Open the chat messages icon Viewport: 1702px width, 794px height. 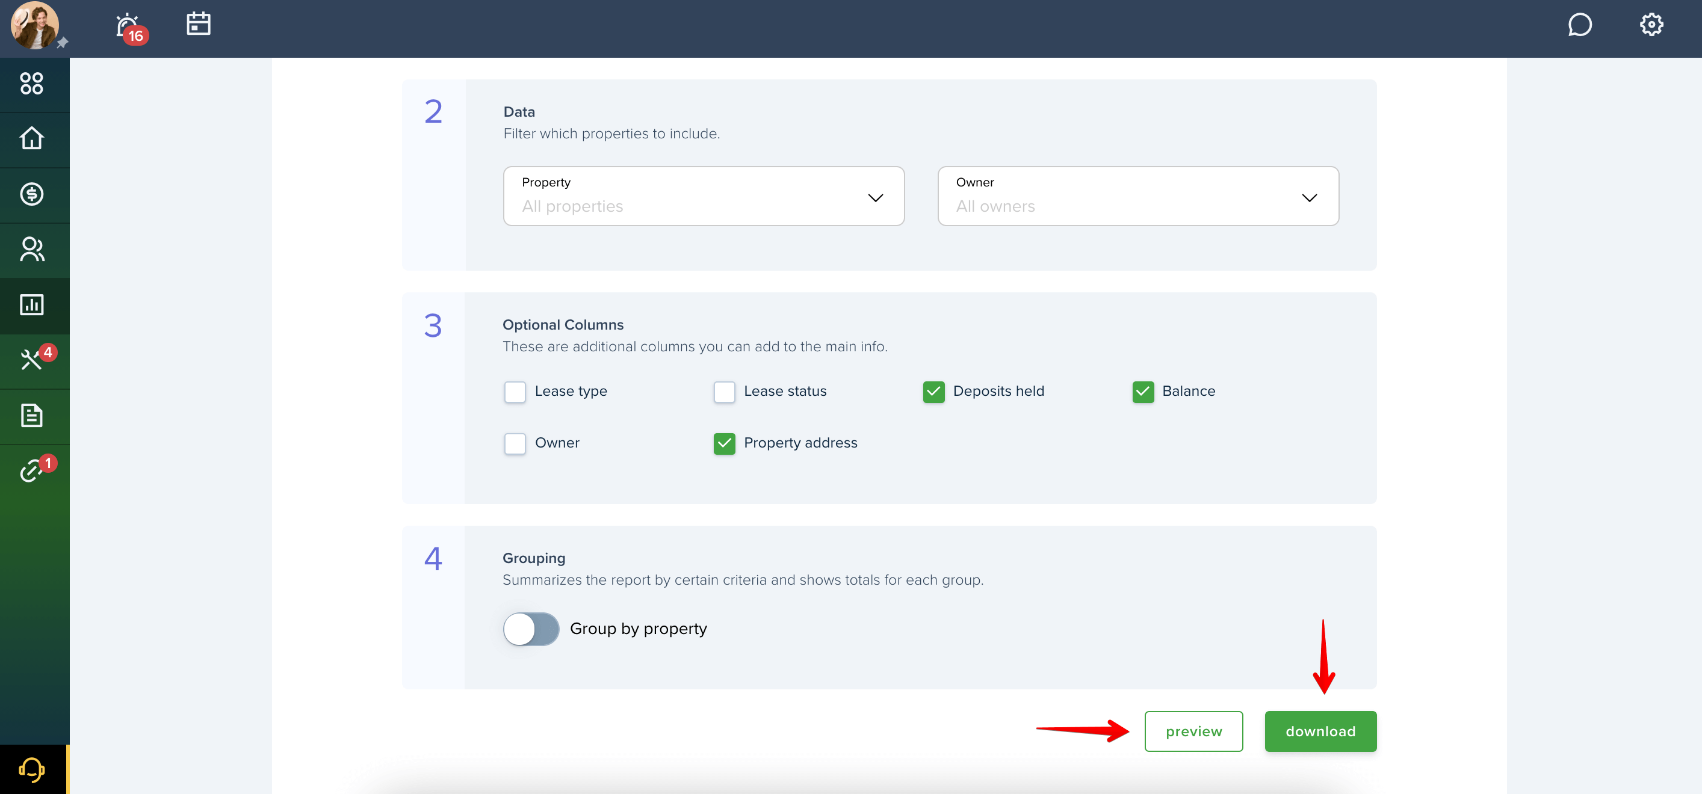tap(1580, 25)
